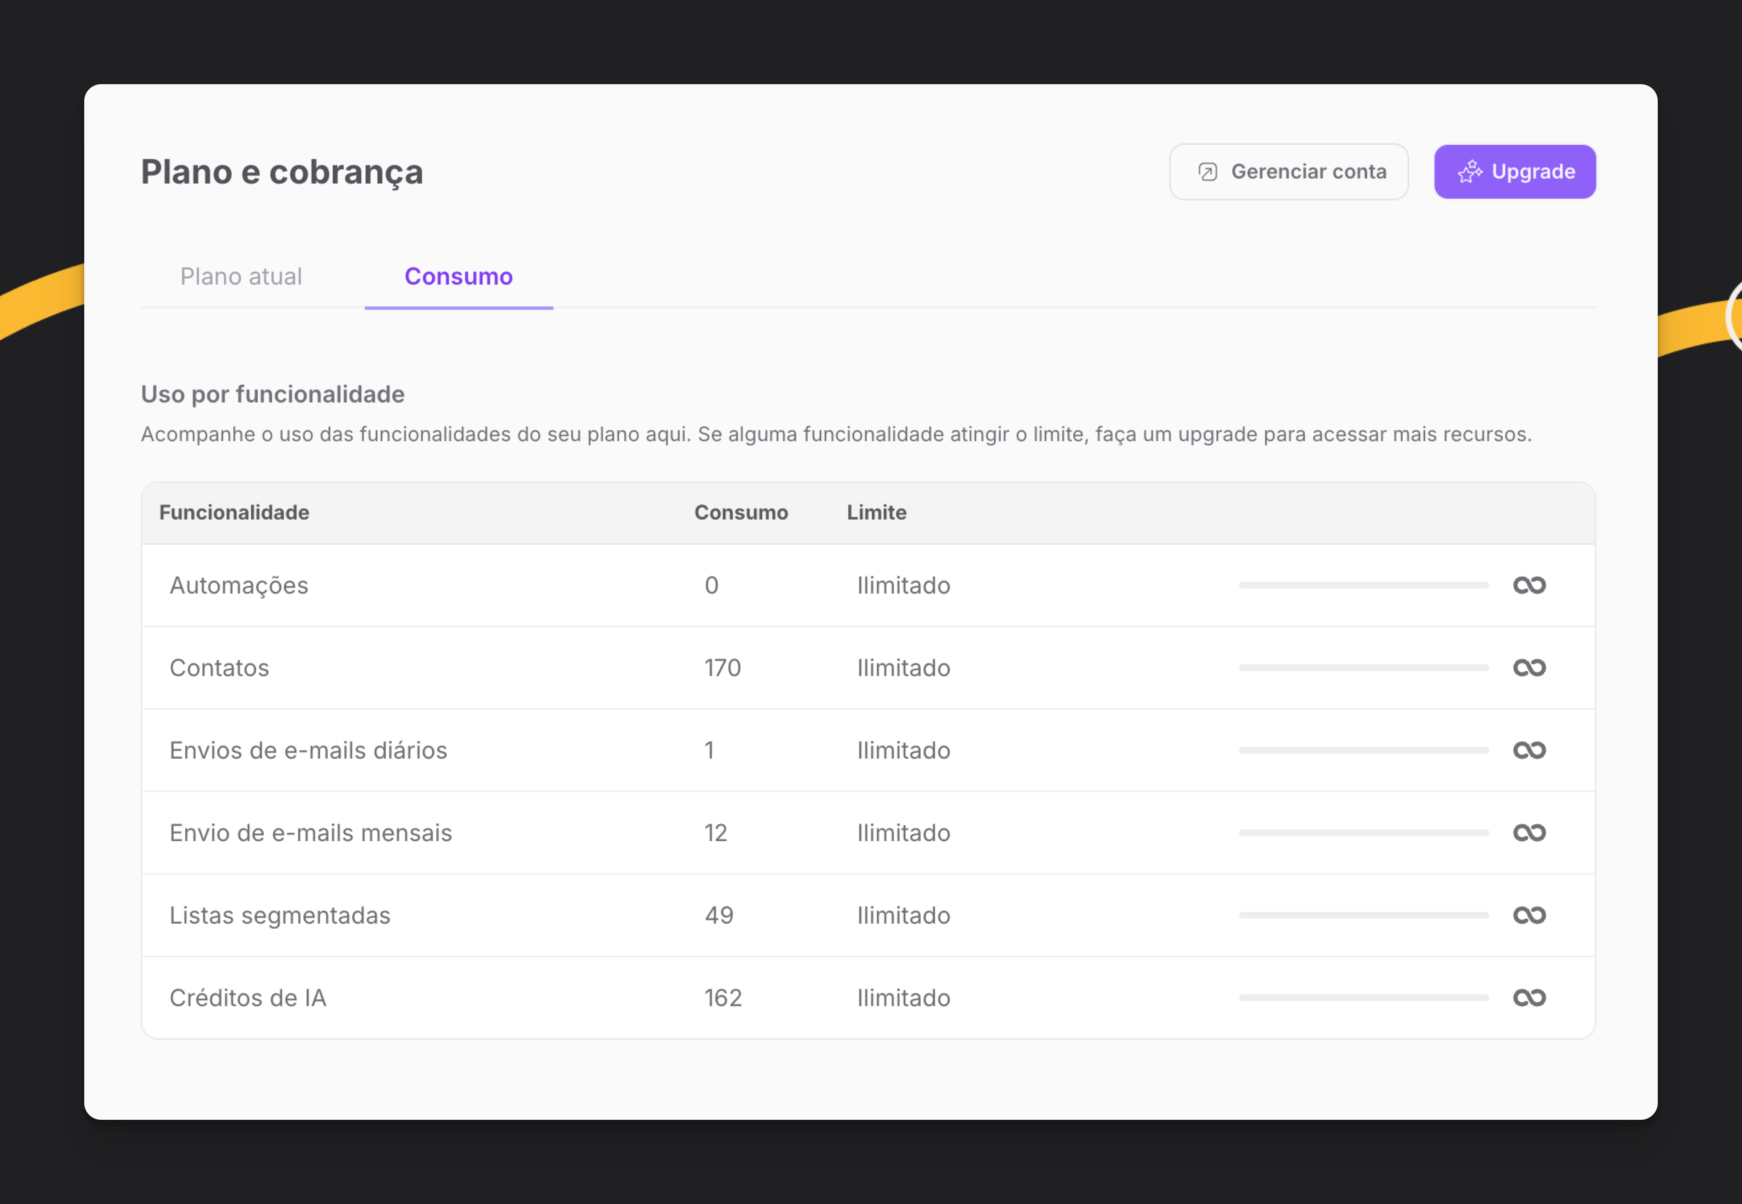
Task: Click the Gerenciar conta button
Action: pyautogui.click(x=1288, y=172)
